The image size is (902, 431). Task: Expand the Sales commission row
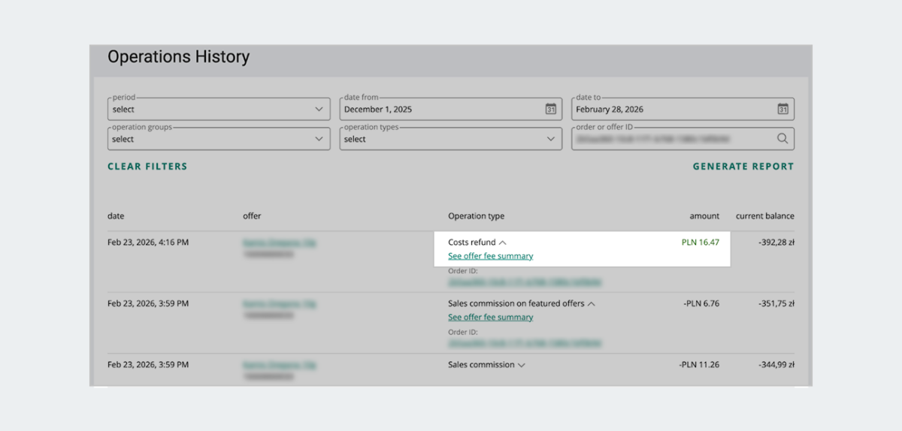522,365
